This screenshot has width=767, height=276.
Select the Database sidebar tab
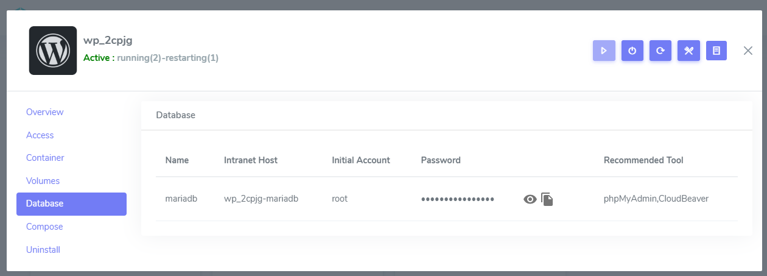pos(71,203)
